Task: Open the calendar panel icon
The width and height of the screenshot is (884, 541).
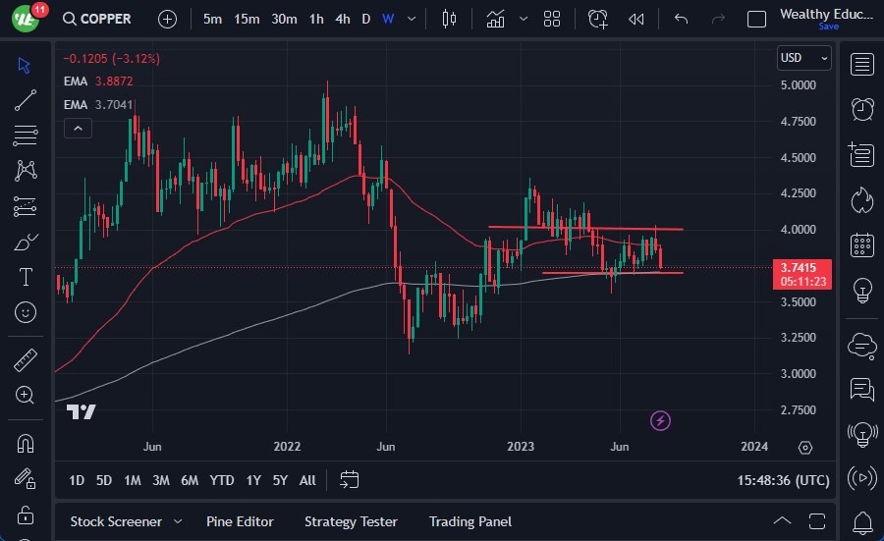Action: click(862, 245)
